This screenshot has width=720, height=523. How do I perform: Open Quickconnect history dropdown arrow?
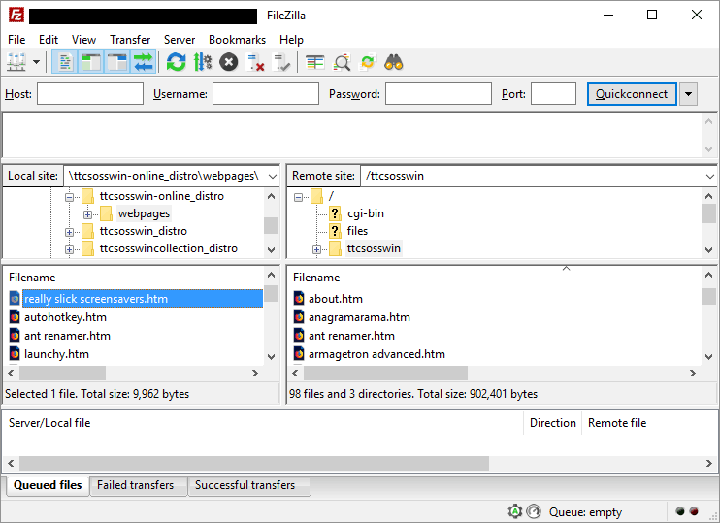pos(688,94)
